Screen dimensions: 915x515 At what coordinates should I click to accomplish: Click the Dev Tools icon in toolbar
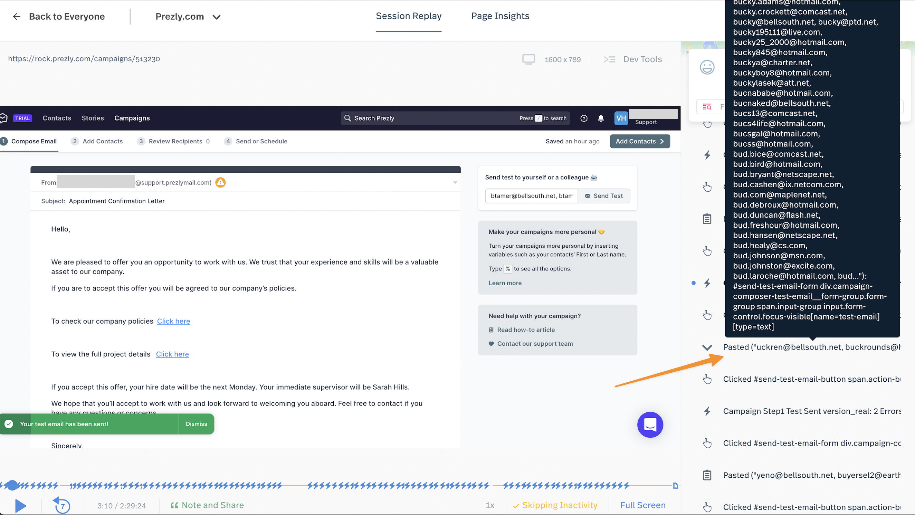pos(610,59)
